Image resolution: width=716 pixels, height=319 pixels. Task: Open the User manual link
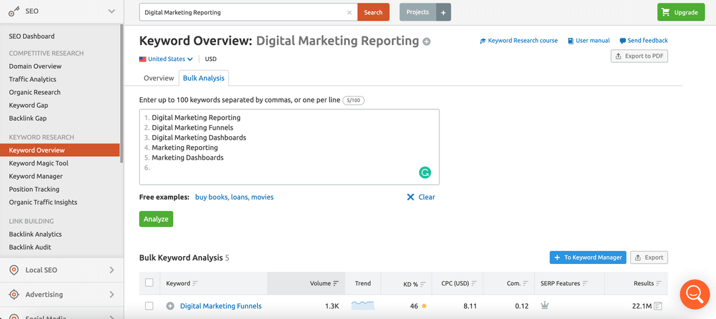tap(589, 40)
